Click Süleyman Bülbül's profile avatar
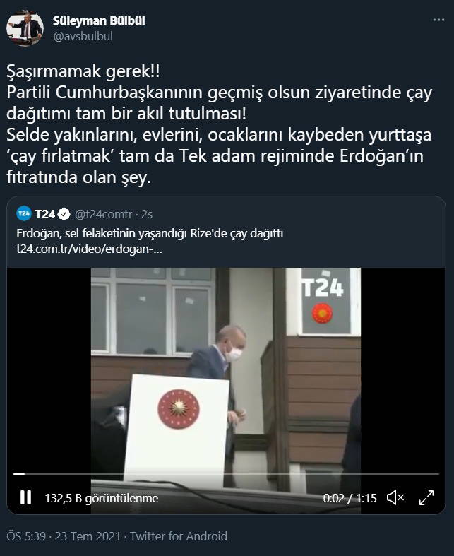Image resolution: width=454 pixels, height=556 pixels. 25,28
